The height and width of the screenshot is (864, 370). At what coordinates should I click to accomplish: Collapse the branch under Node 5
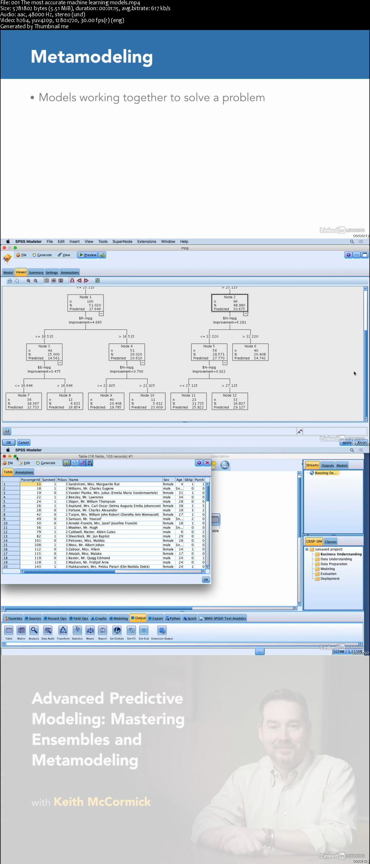[x=225, y=363]
